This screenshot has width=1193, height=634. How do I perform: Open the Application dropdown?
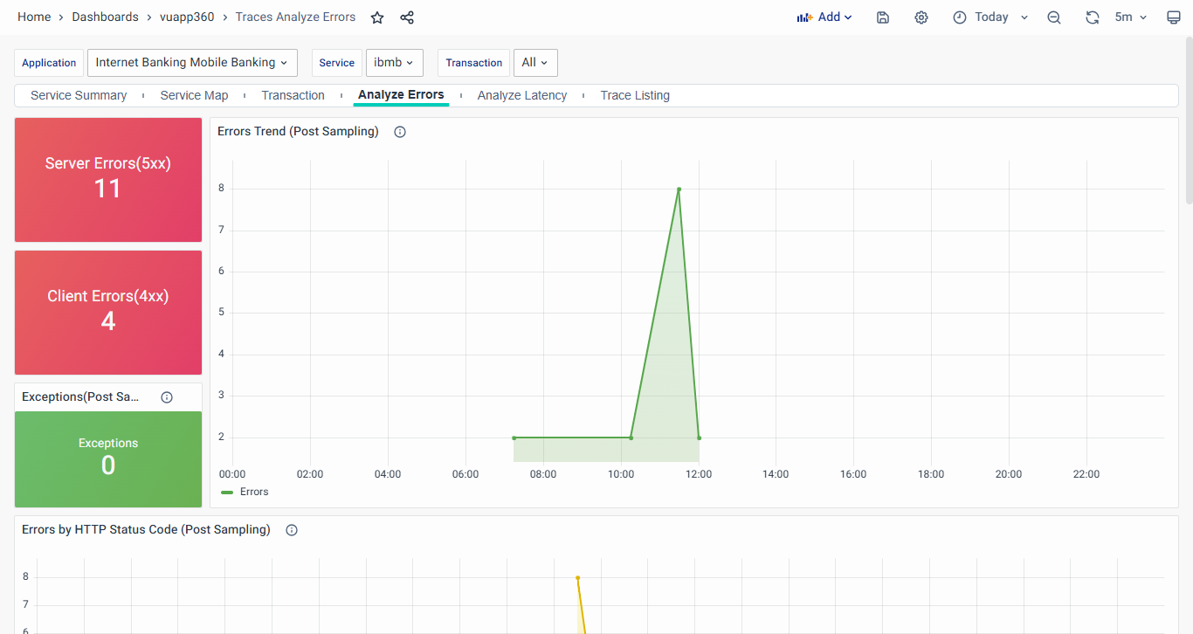pyautogui.click(x=192, y=63)
